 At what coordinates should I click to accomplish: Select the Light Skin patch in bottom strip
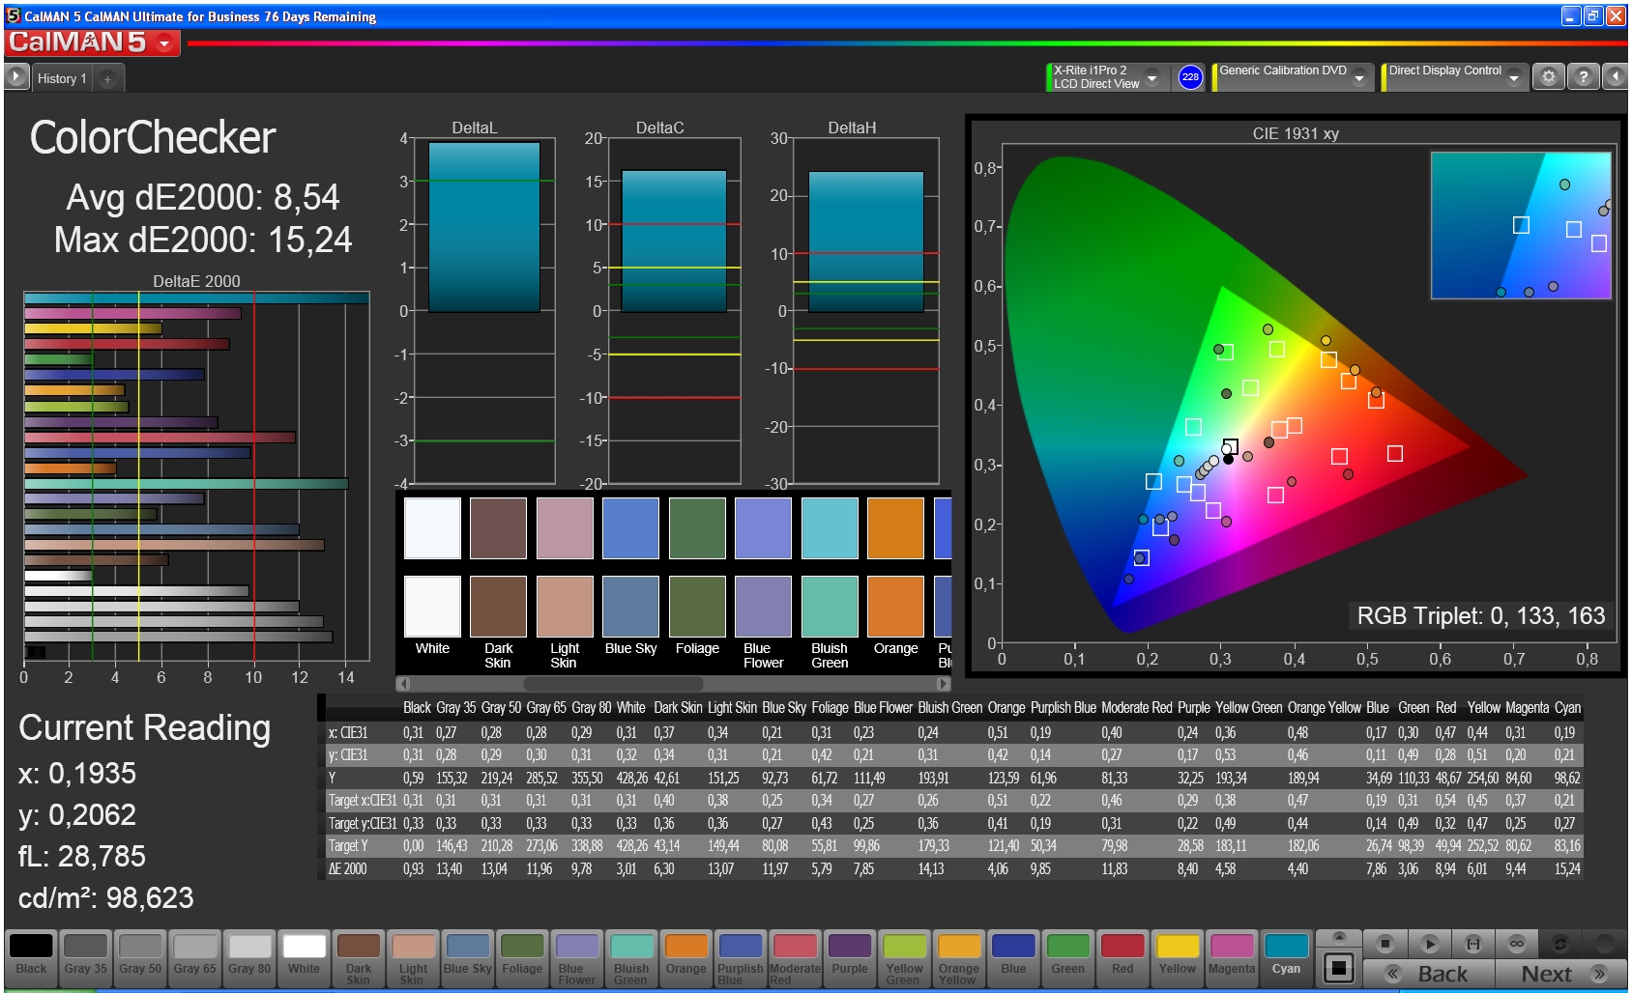tap(413, 957)
